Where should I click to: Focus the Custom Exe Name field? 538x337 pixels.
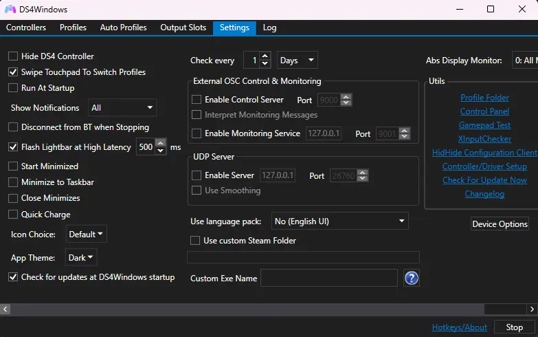[x=328, y=278]
